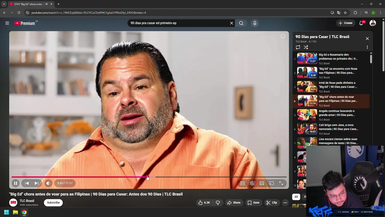Open the YouTube hamburger guide menu
This screenshot has width=385, height=217.
pos(7,23)
